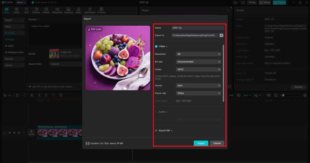Switch to the Audio tab

[16, 11]
